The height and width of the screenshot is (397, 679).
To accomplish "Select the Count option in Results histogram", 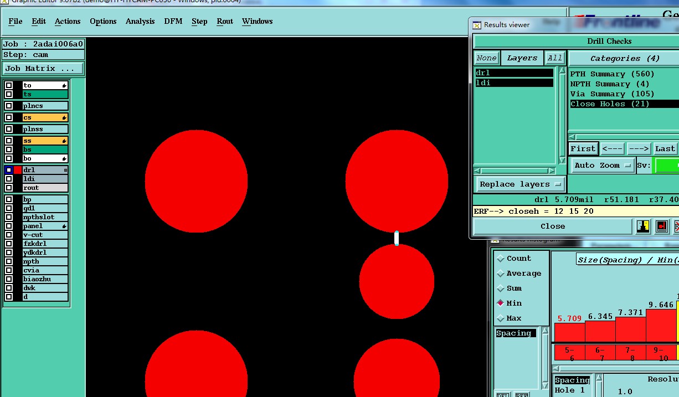I will click(501, 259).
